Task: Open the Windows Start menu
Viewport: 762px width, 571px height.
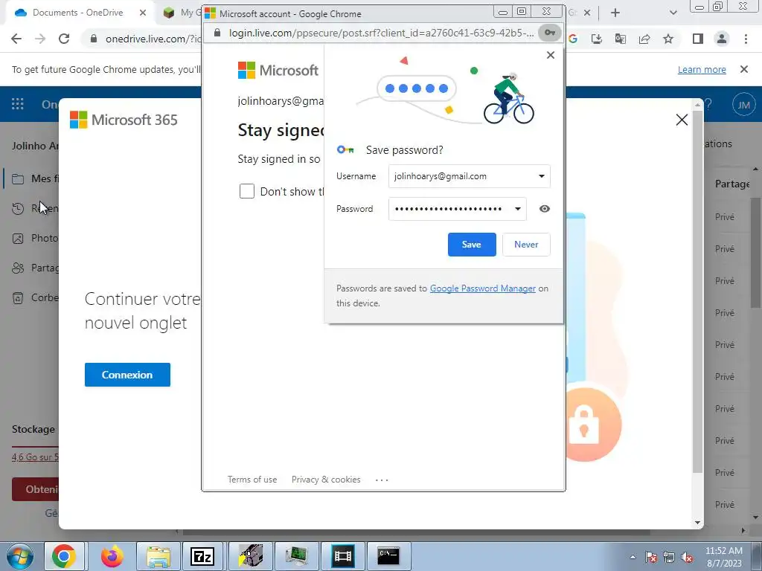Action: pos(19,556)
